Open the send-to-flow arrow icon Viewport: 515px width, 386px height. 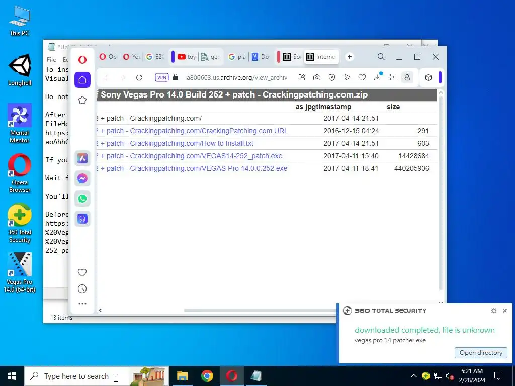tap(347, 77)
